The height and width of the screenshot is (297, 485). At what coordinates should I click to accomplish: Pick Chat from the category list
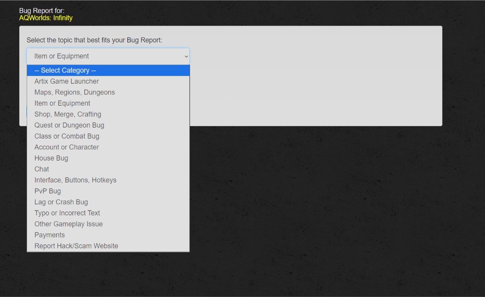click(x=108, y=169)
